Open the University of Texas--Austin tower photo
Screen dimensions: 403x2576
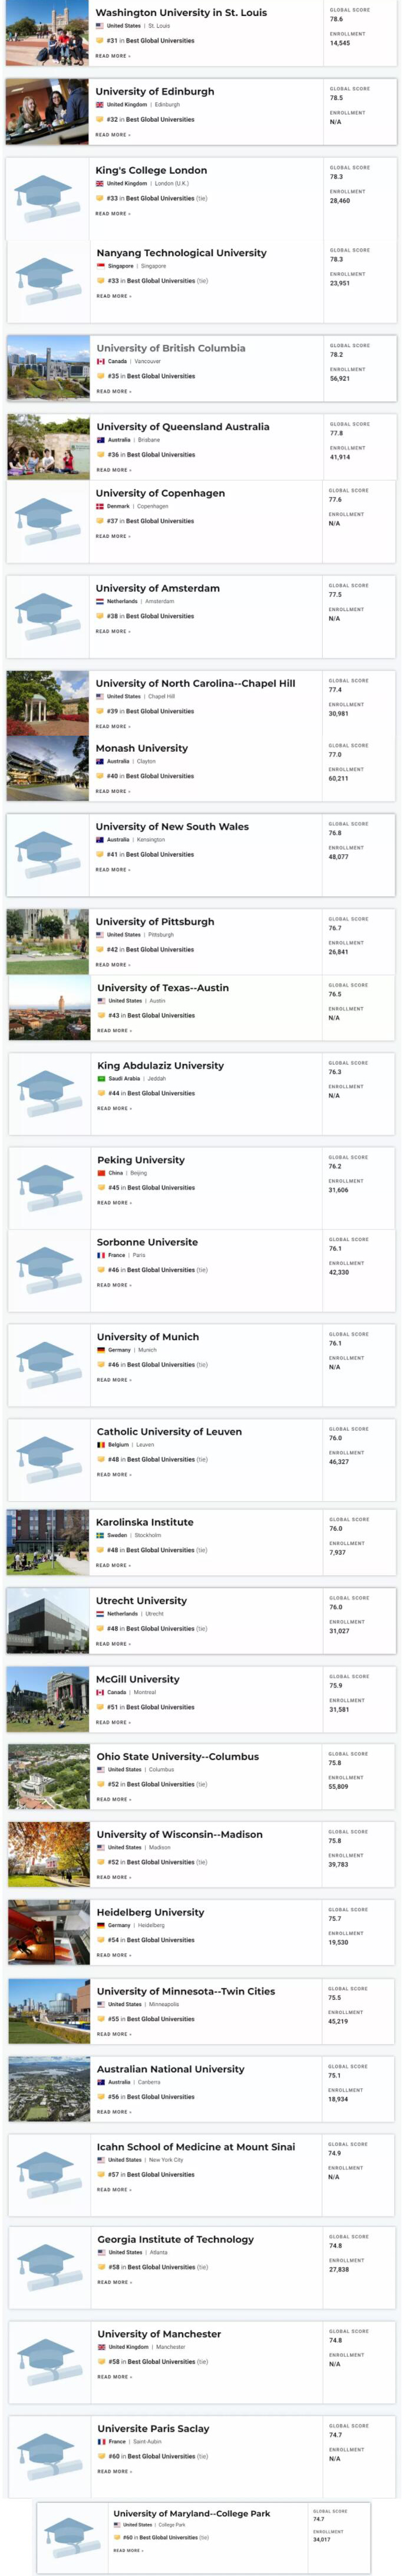[x=48, y=1007]
